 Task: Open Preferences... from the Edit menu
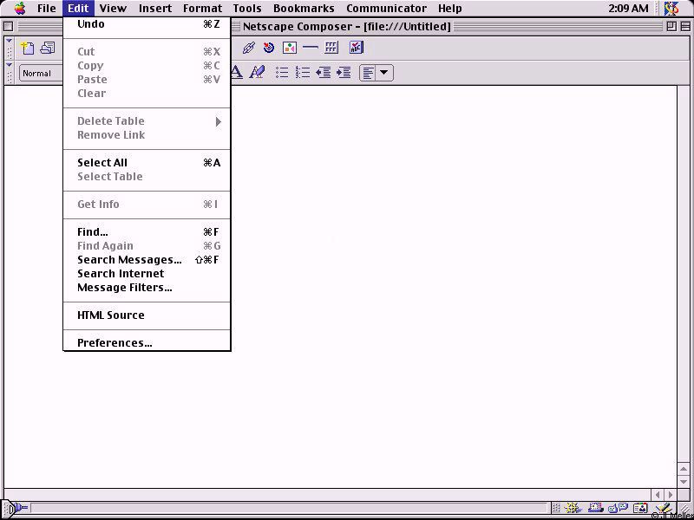click(115, 343)
